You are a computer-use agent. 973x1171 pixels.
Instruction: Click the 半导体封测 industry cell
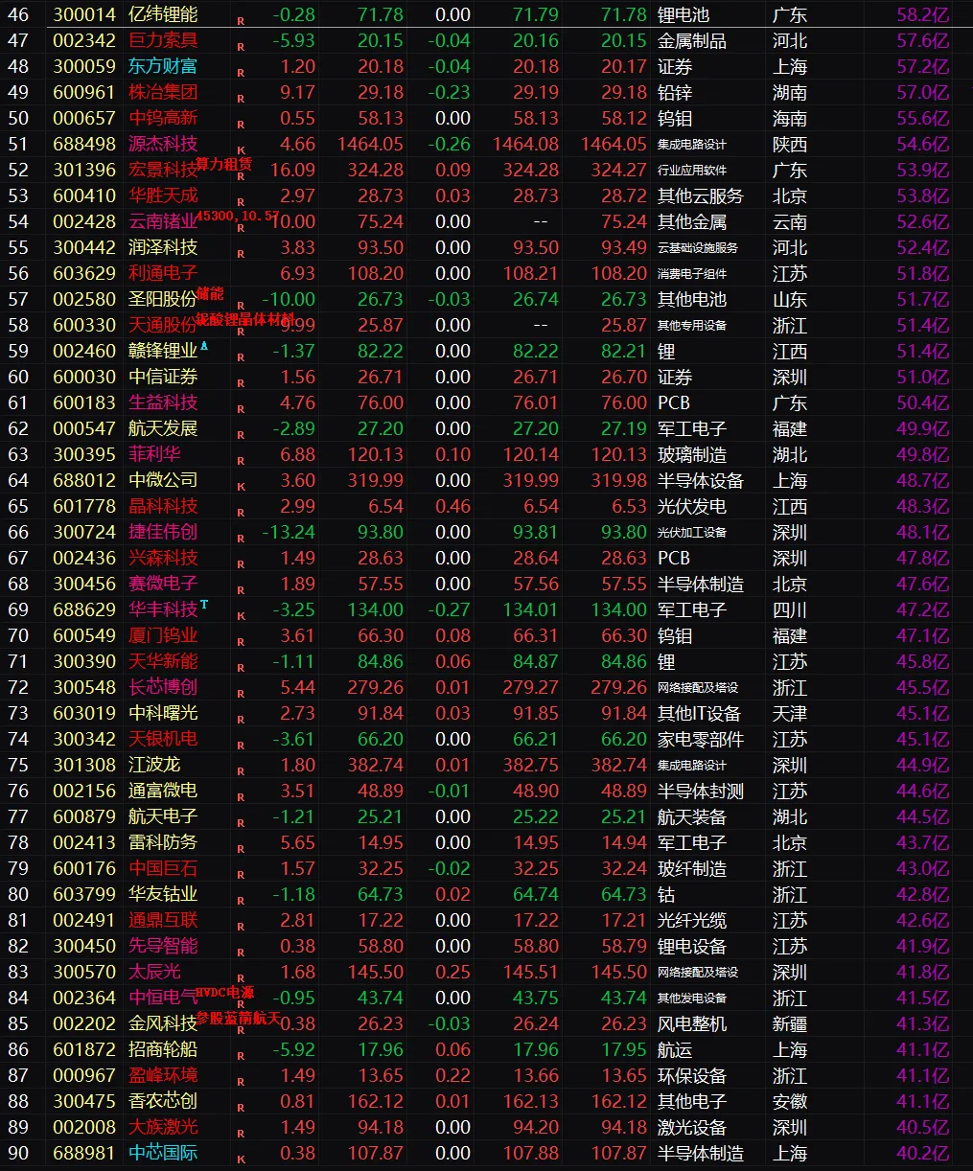(x=701, y=791)
